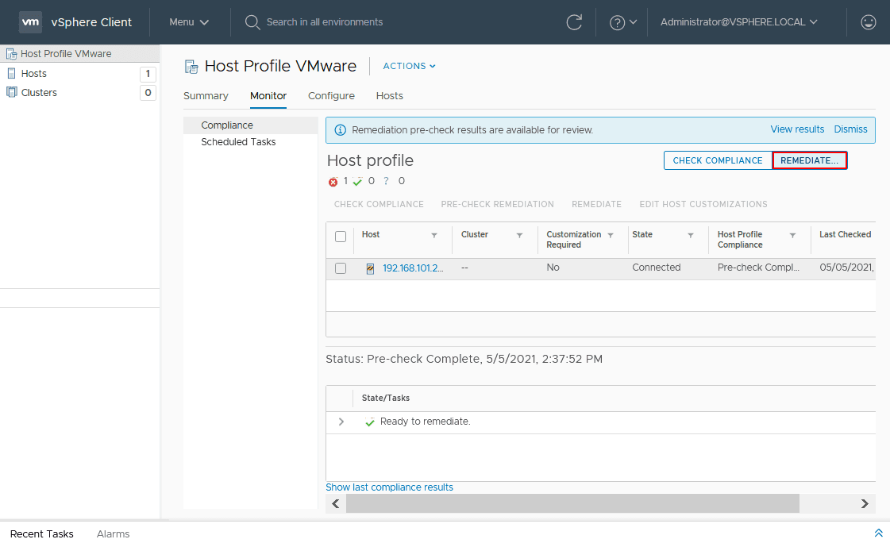Switch to the Configure tab
The height and width of the screenshot is (543, 890).
coord(331,96)
